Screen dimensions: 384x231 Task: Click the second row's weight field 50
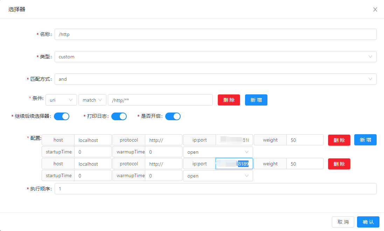[x=305, y=164]
